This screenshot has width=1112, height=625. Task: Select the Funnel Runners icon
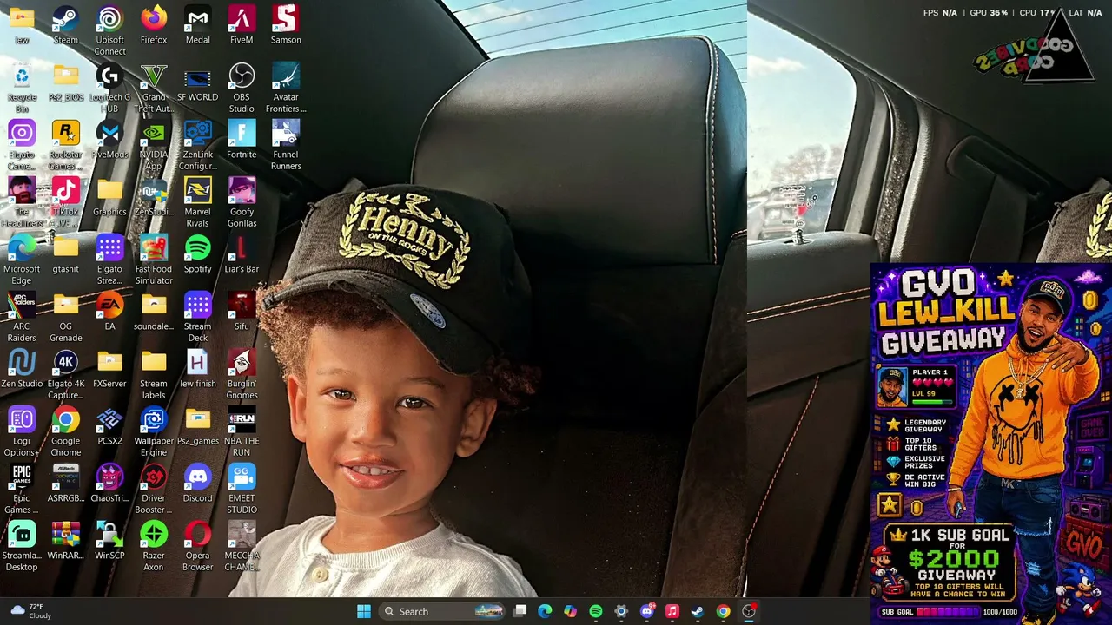coord(286,146)
